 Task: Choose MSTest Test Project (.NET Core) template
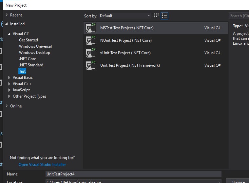pyautogui.click(x=156, y=28)
